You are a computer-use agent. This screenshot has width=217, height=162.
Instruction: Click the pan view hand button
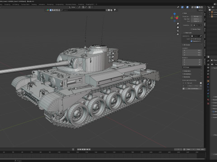(178, 27)
